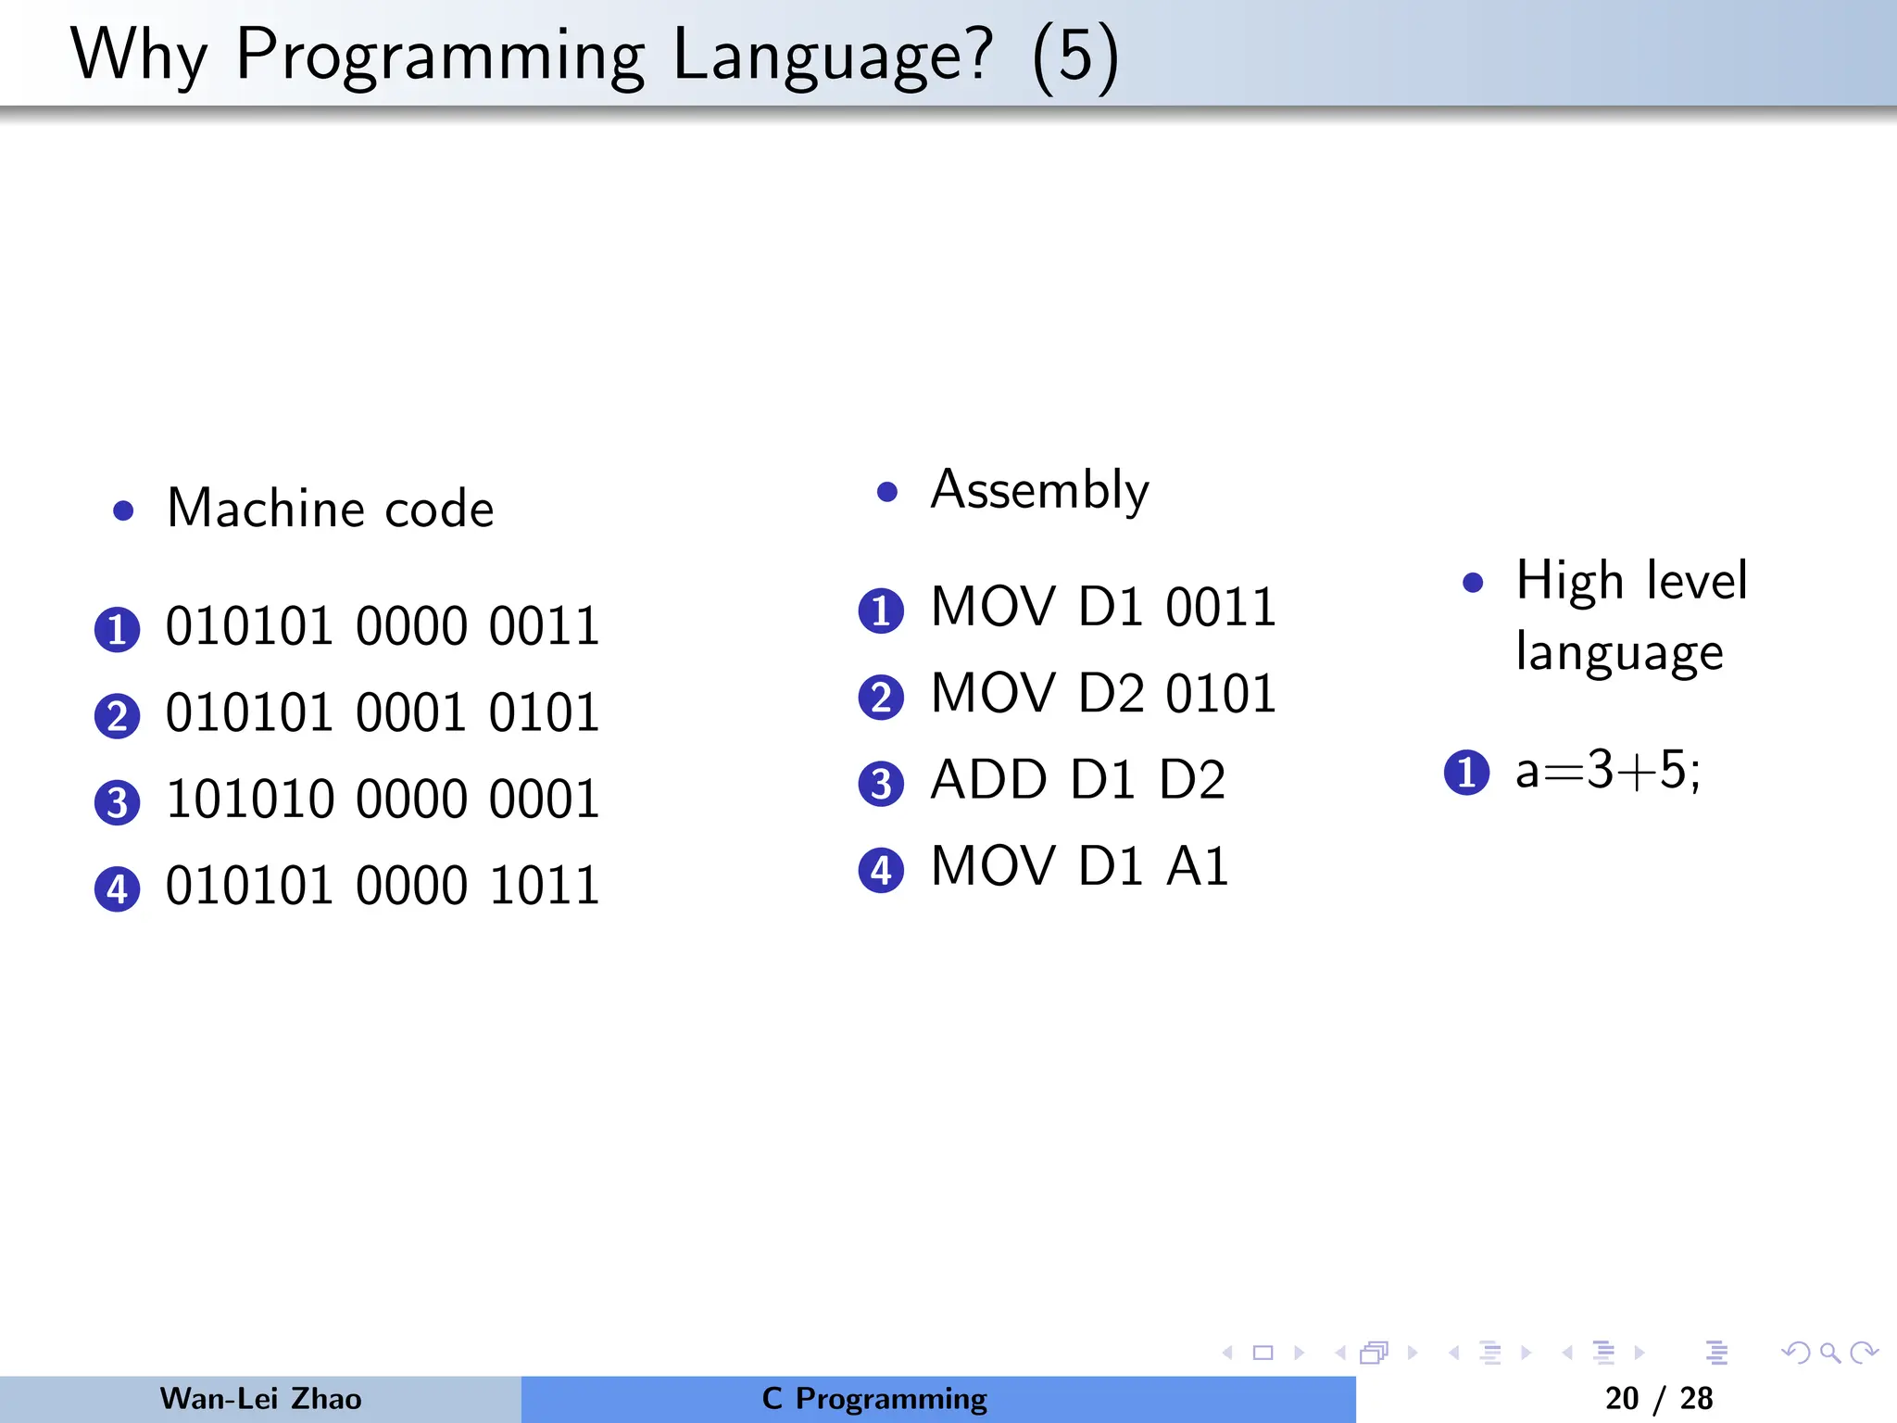
Task: Click the C Programming title footer
Action: coord(874,1398)
